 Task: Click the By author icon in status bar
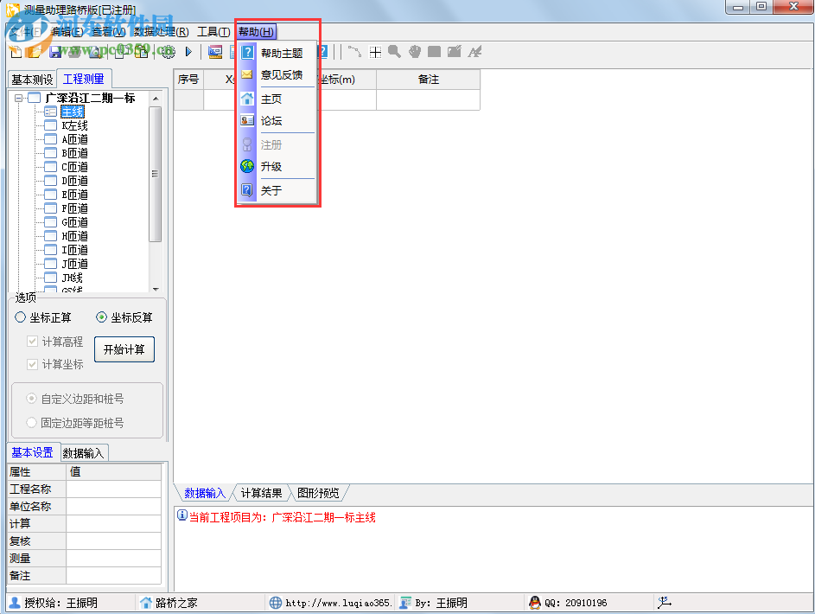pos(404,603)
